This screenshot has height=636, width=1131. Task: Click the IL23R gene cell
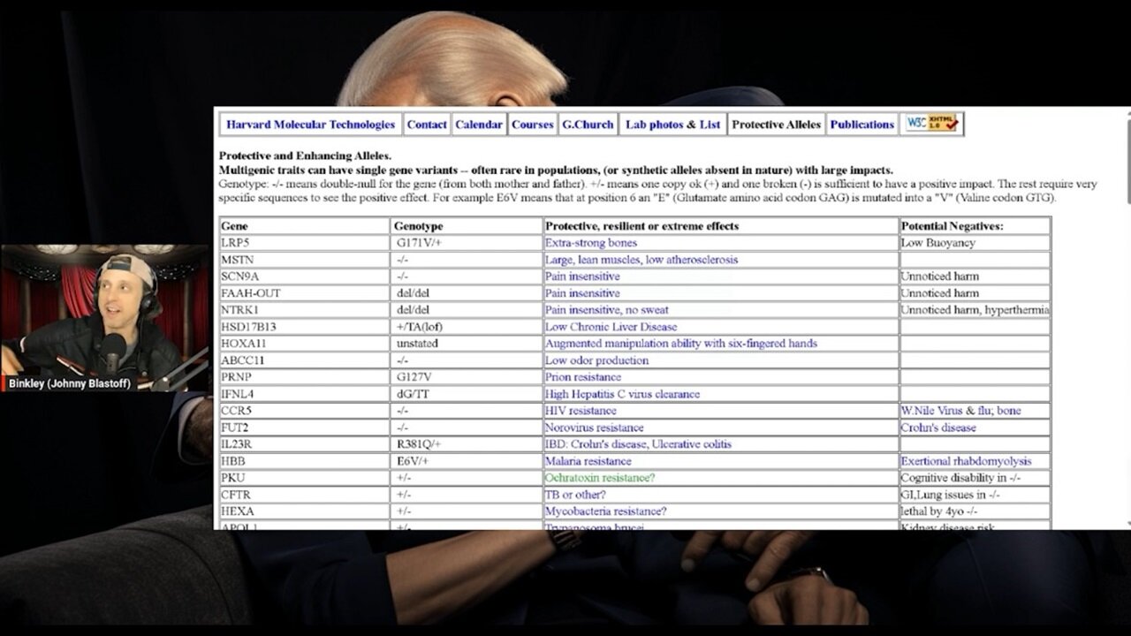pyautogui.click(x=305, y=444)
